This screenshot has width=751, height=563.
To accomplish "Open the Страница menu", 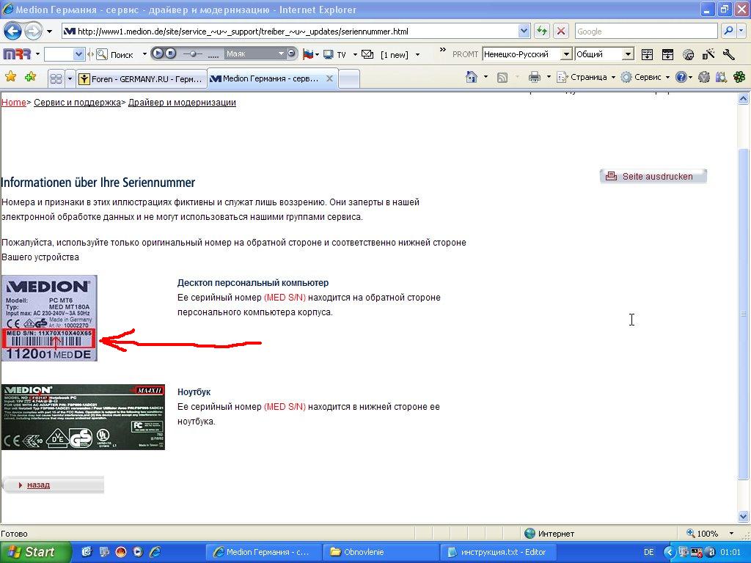I will (585, 77).
